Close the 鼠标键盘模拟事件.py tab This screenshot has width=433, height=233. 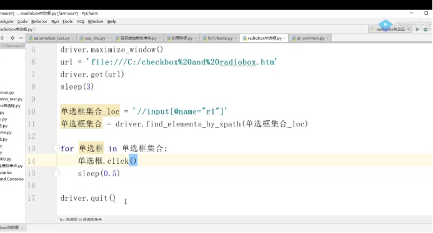159,38
